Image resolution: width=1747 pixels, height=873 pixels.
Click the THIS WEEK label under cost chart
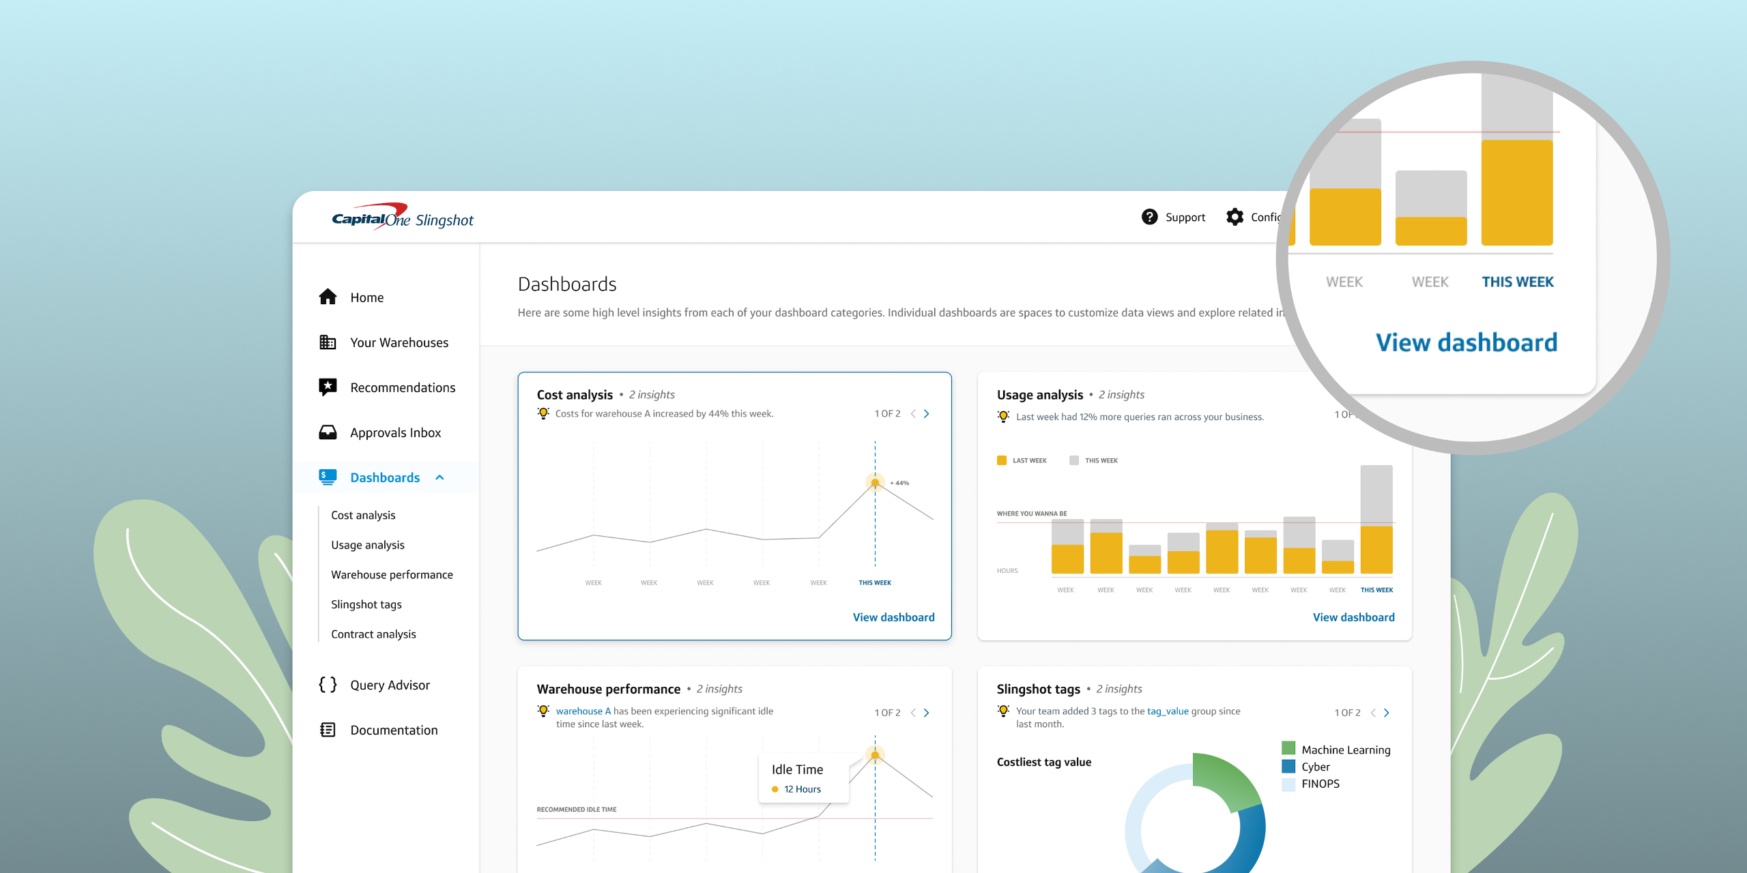tap(875, 583)
